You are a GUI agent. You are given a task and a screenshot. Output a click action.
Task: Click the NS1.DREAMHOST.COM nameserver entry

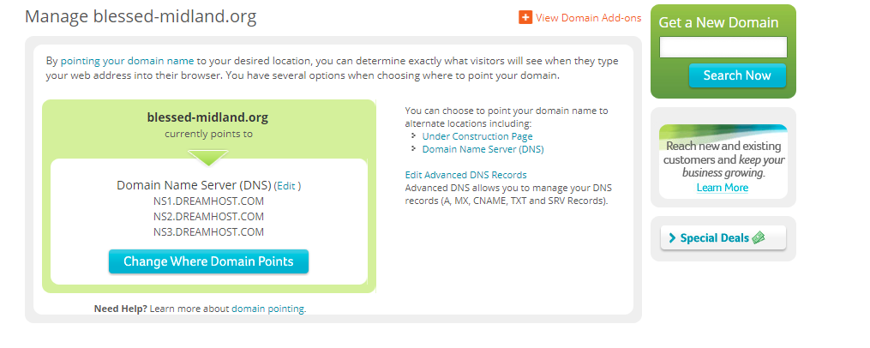[x=208, y=201]
